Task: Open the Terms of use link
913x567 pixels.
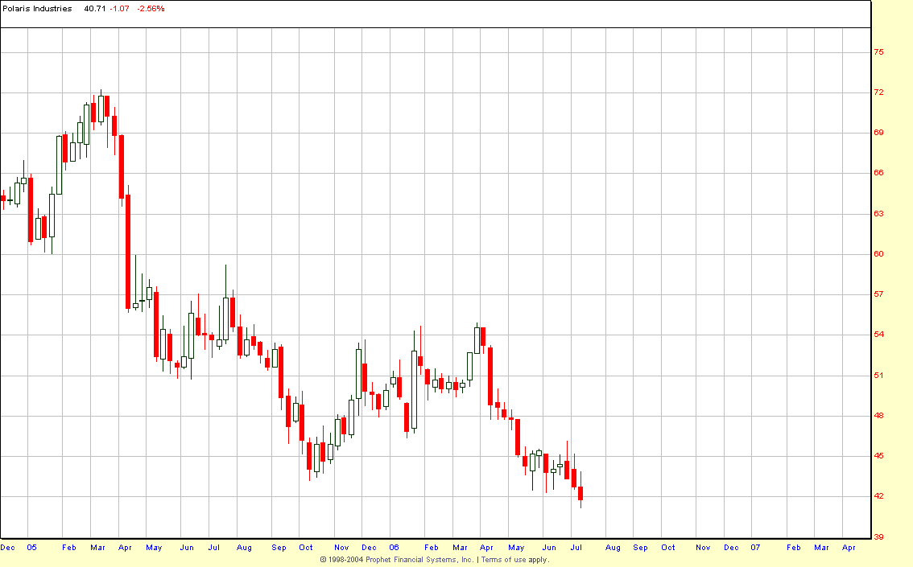Action: point(503,560)
